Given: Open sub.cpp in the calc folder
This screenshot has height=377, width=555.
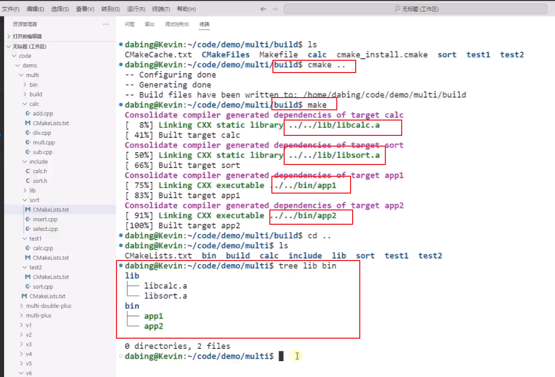Looking at the screenshot, I should coord(45,152).
